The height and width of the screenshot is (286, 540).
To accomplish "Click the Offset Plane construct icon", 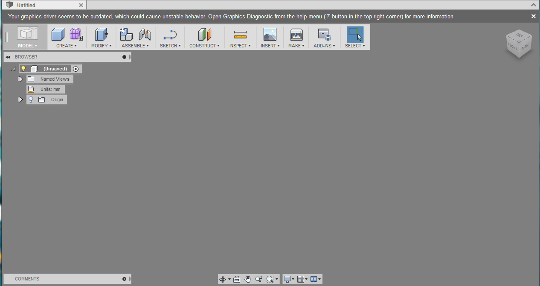I will pyautogui.click(x=205, y=34).
